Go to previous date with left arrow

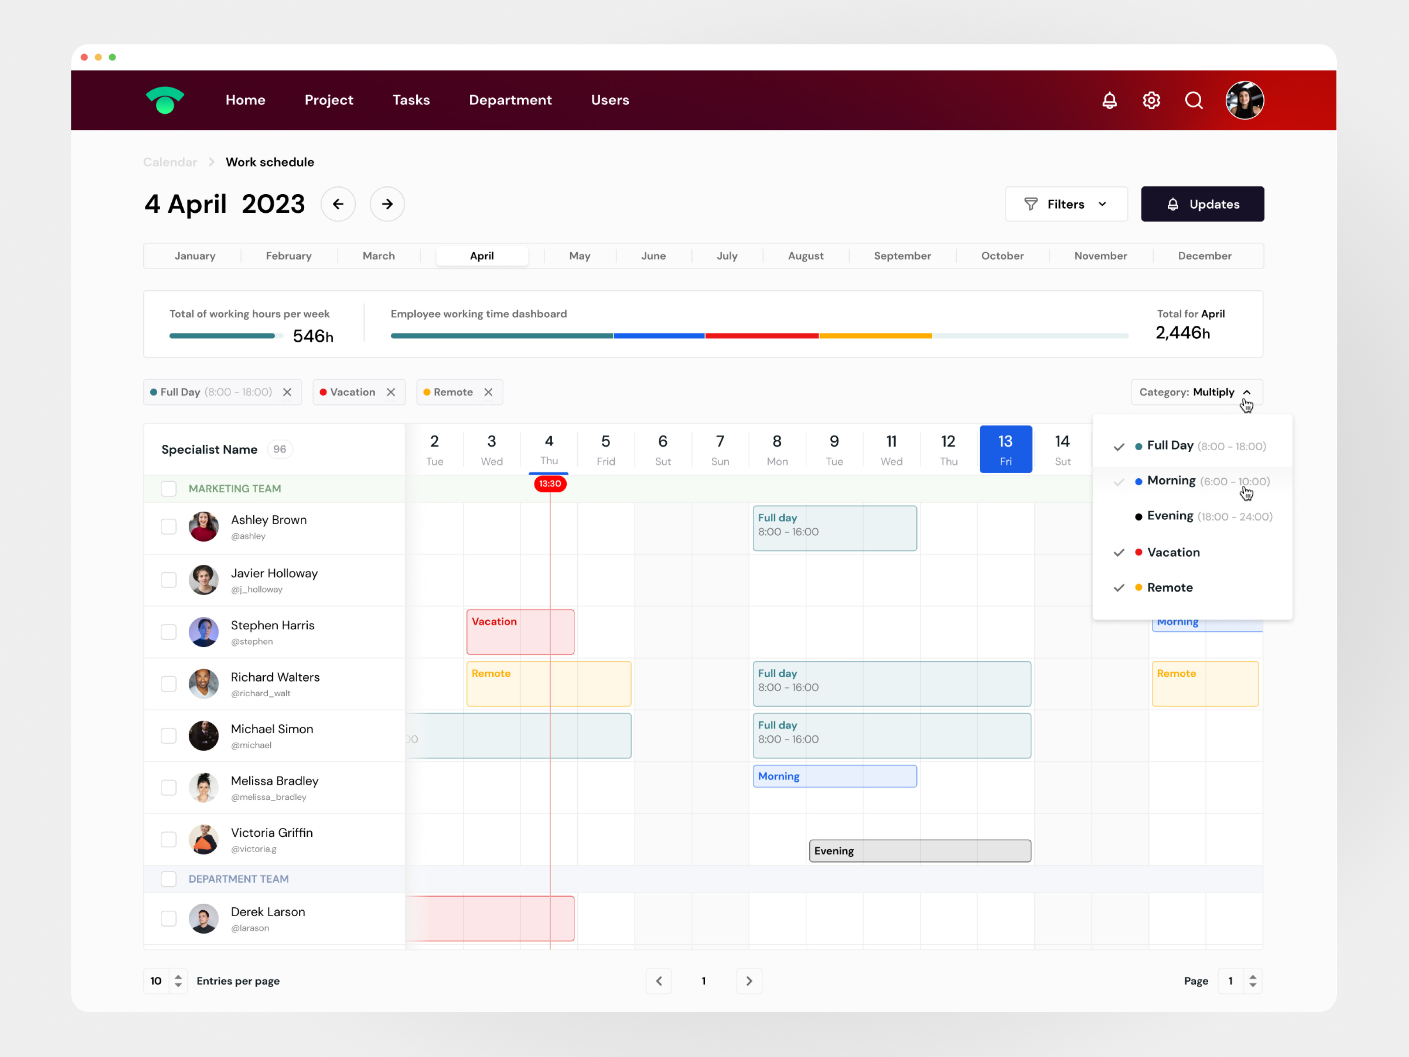(x=338, y=204)
